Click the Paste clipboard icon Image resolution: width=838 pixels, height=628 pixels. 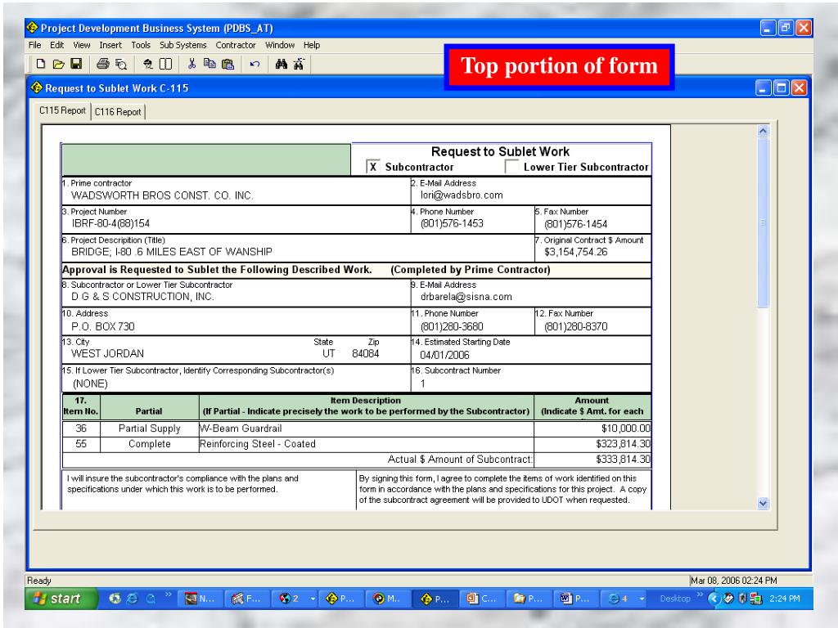[x=228, y=64]
